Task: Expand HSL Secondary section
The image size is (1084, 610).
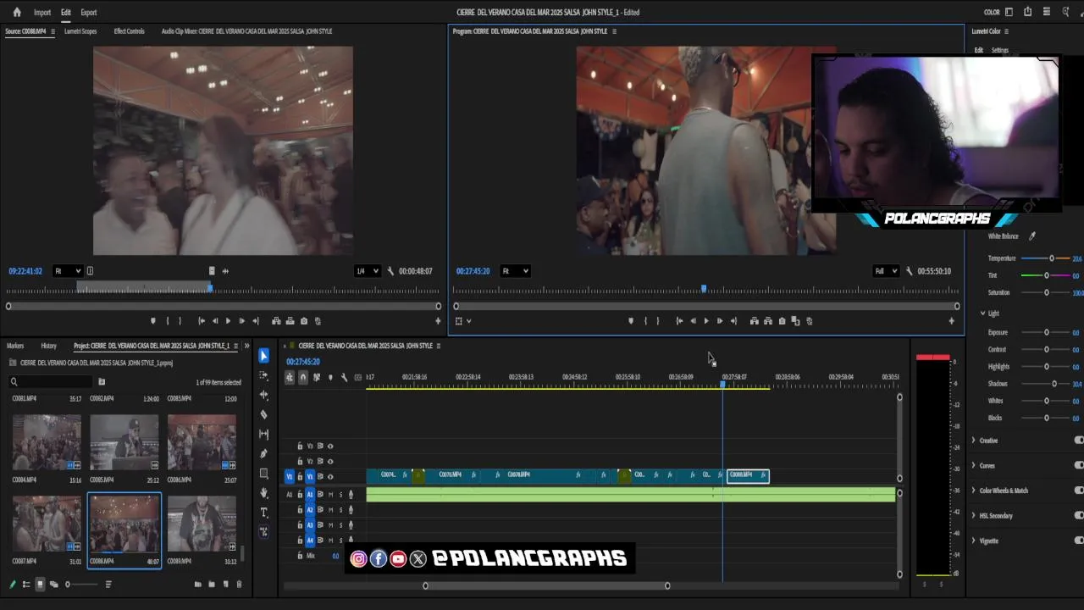Action: pos(974,515)
